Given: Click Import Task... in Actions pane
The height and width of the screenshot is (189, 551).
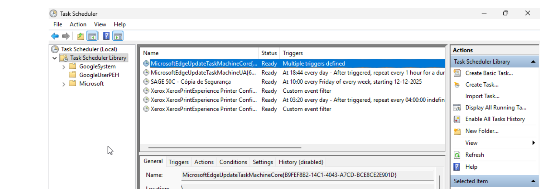Looking at the screenshot, I should coord(482,96).
